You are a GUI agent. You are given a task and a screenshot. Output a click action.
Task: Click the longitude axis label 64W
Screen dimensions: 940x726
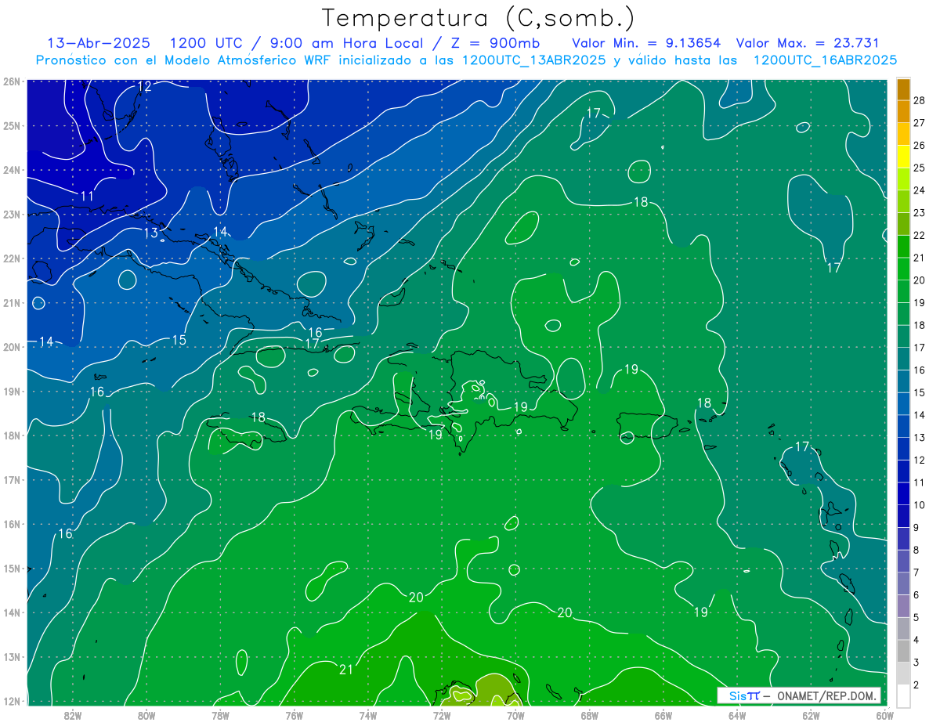[x=737, y=715]
